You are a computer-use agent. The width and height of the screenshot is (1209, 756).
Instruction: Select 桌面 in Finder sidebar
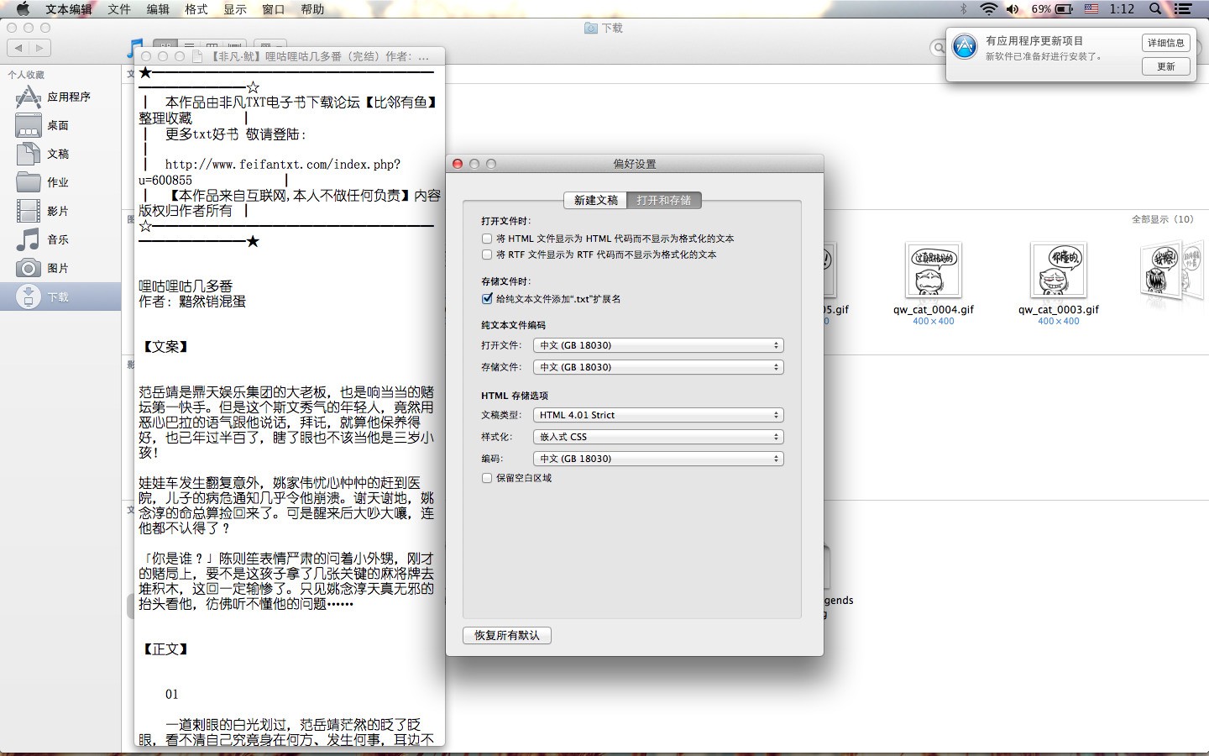coord(60,126)
